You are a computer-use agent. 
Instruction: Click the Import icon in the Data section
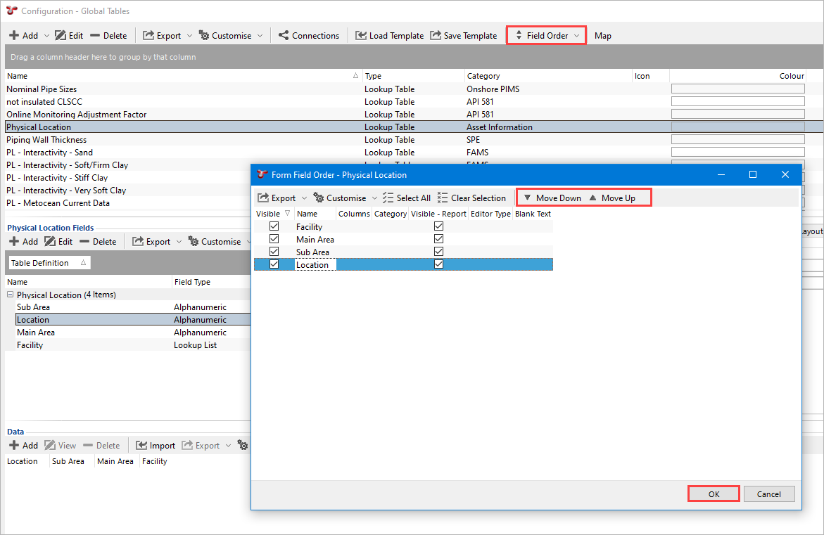[x=141, y=445]
